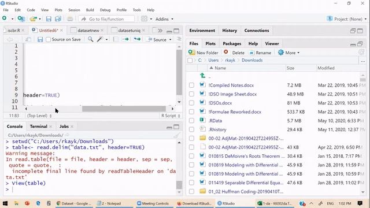Click the Go to file/function field
This screenshot has height=208, width=370.
106,19
